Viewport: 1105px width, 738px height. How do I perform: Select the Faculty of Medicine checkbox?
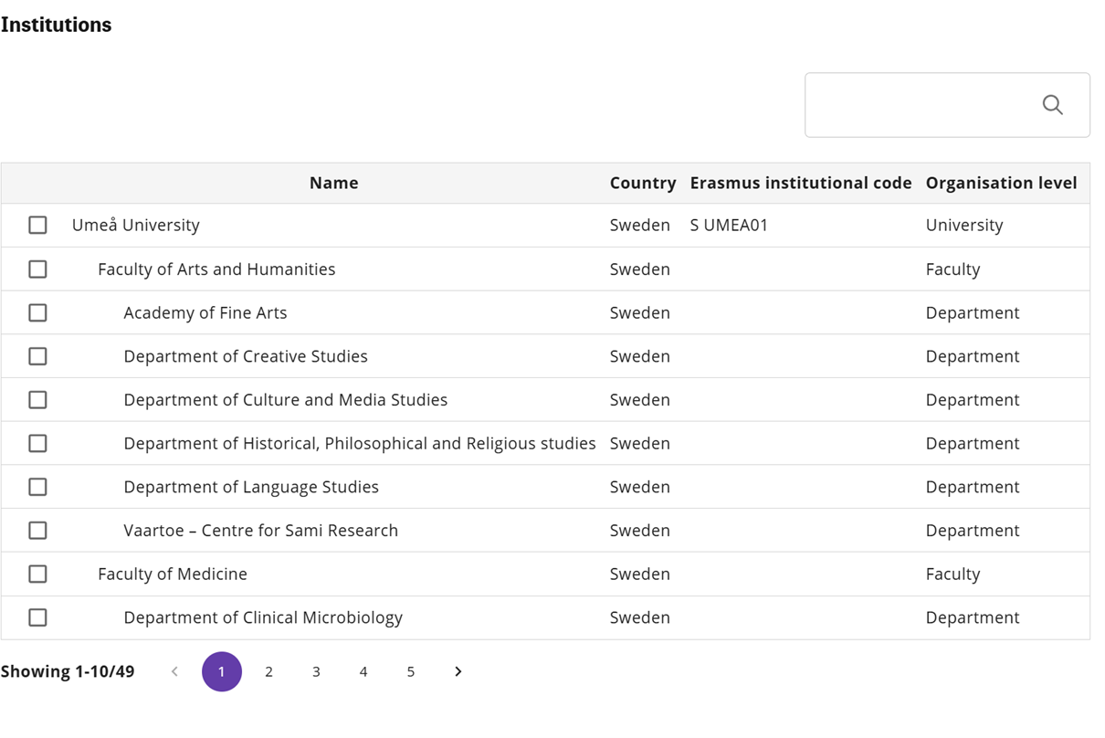click(x=37, y=574)
